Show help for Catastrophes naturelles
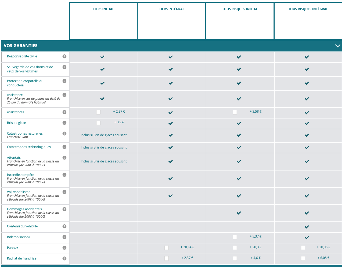 coord(64,133)
